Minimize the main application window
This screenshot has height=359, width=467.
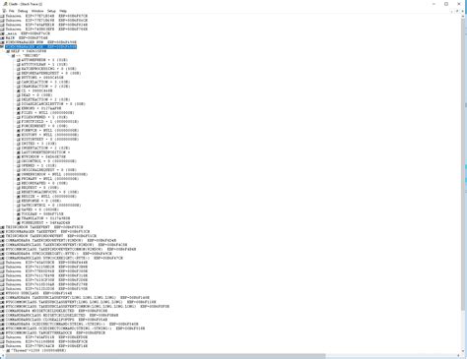(x=434, y=4)
